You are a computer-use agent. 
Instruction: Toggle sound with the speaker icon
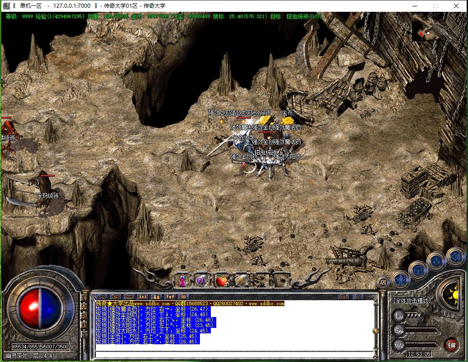[x=455, y=257]
